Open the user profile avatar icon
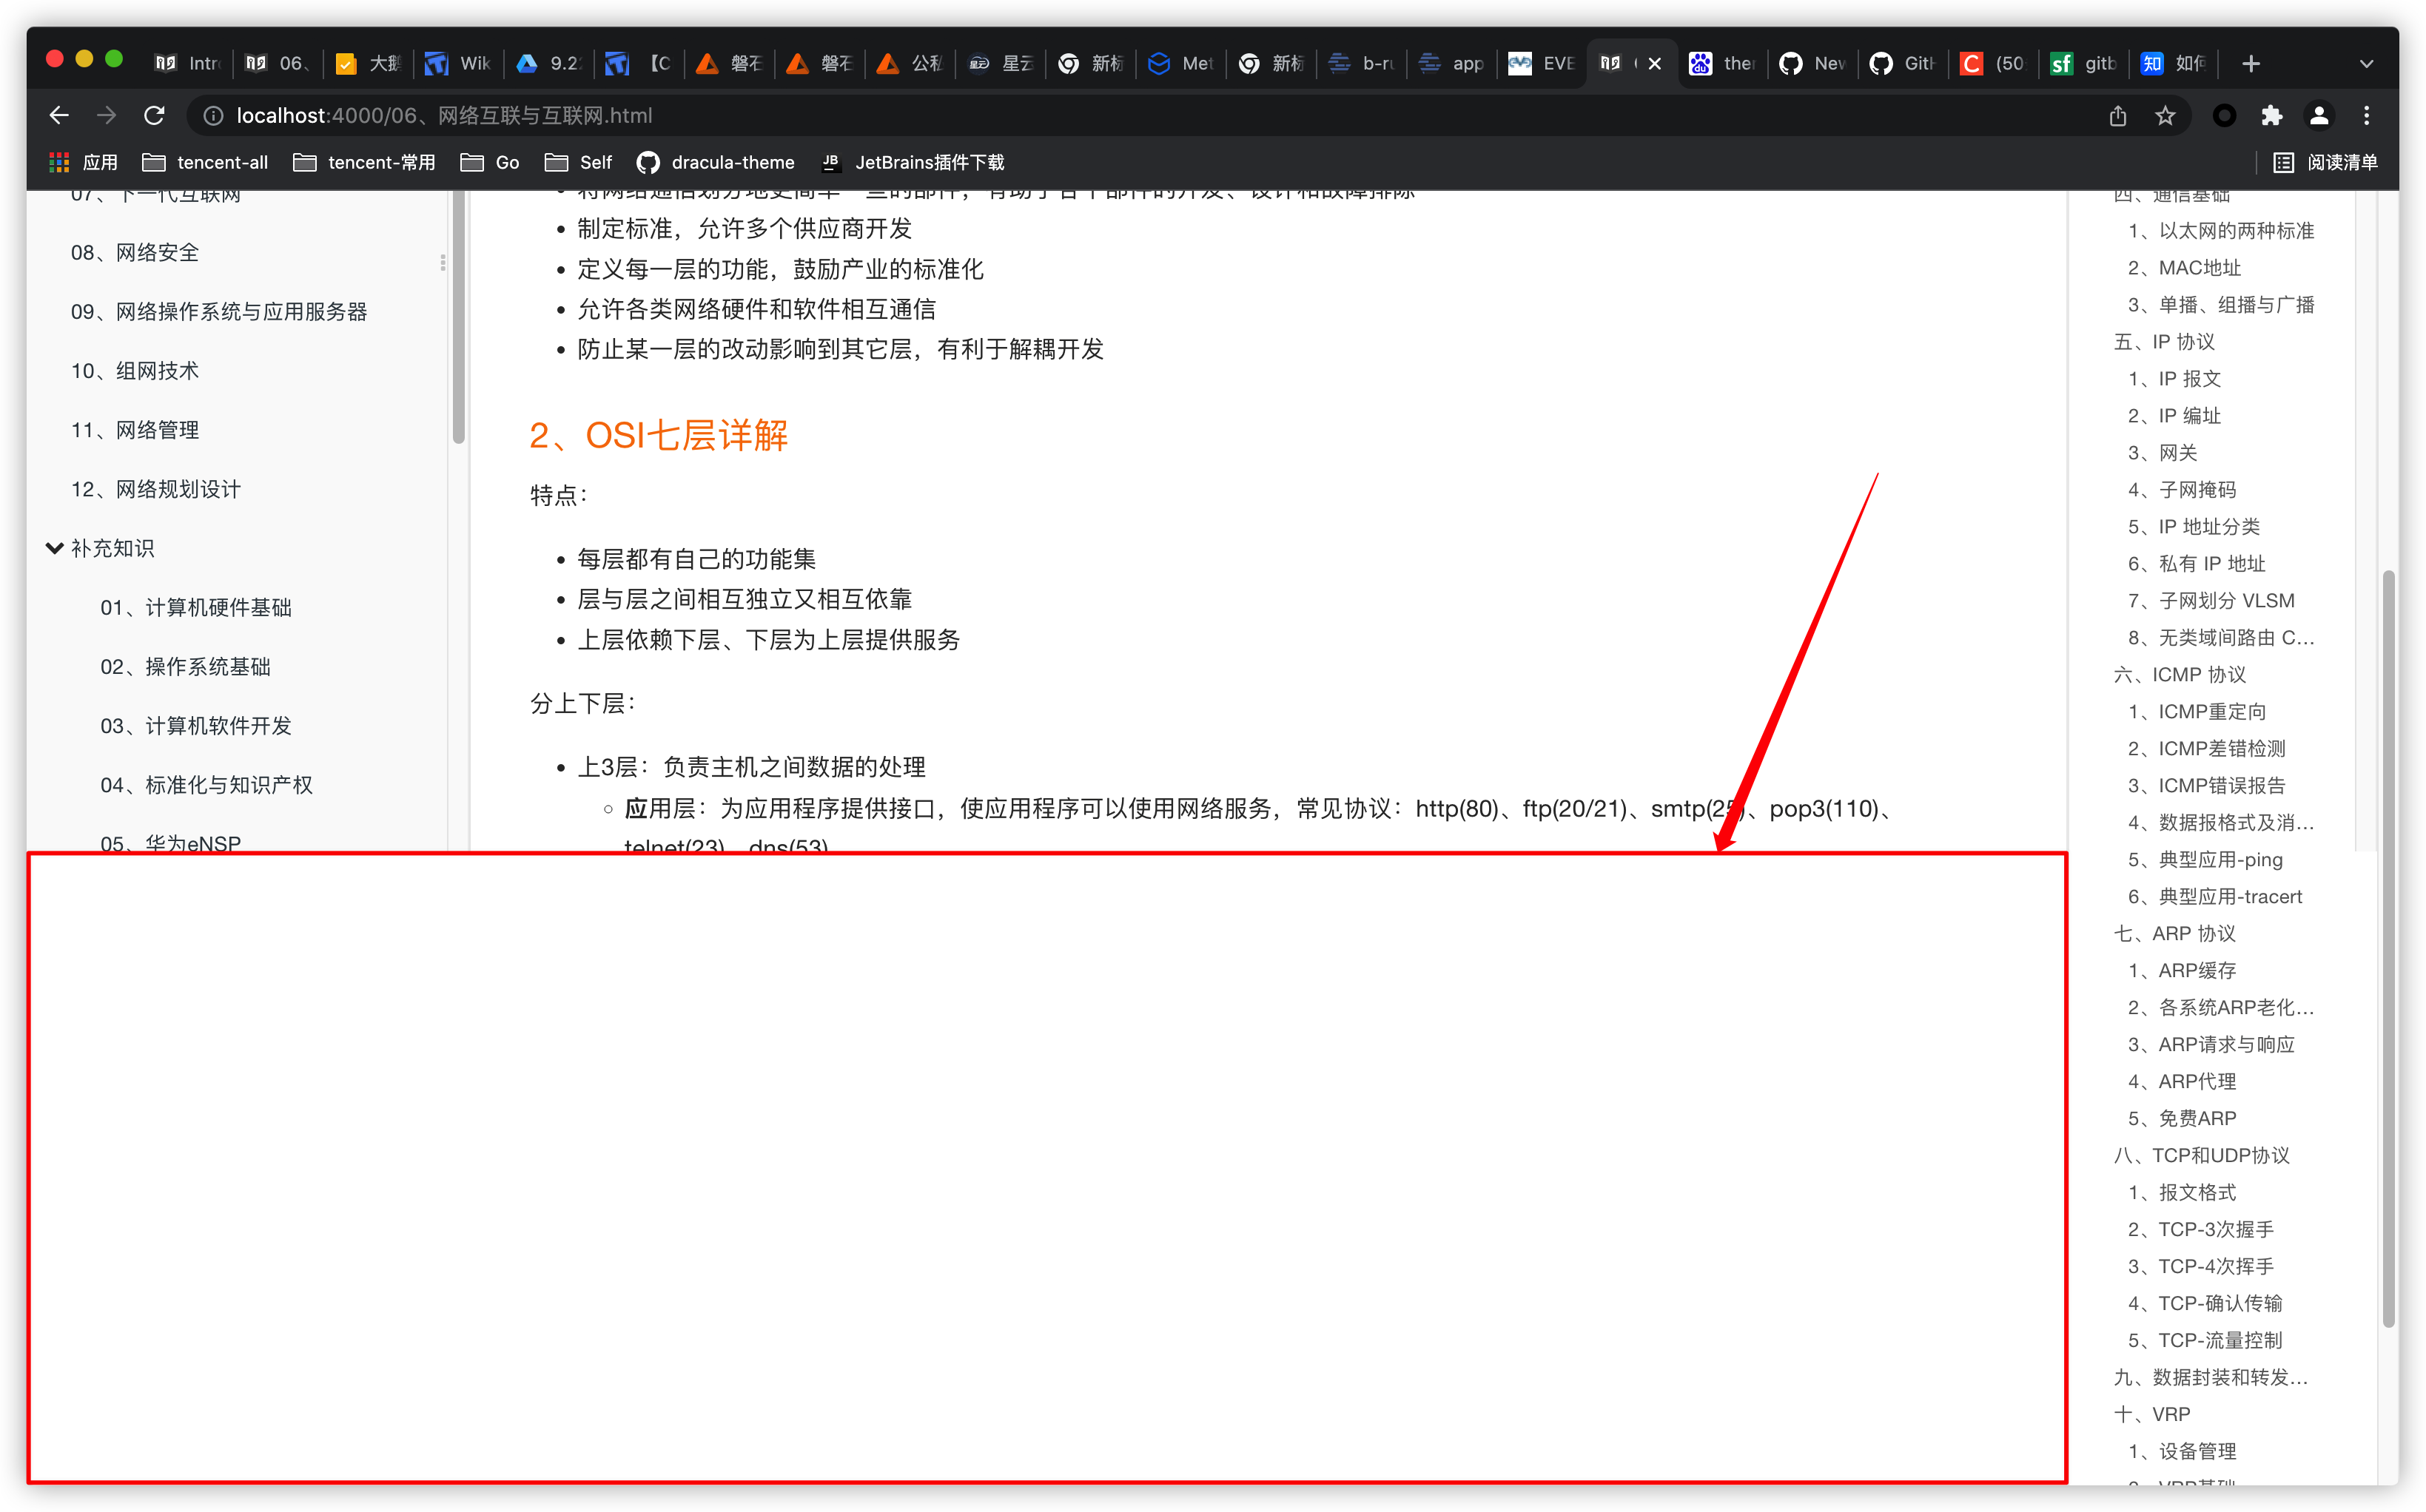This screenshot has height=1512, width=2426. (2318, 116)
